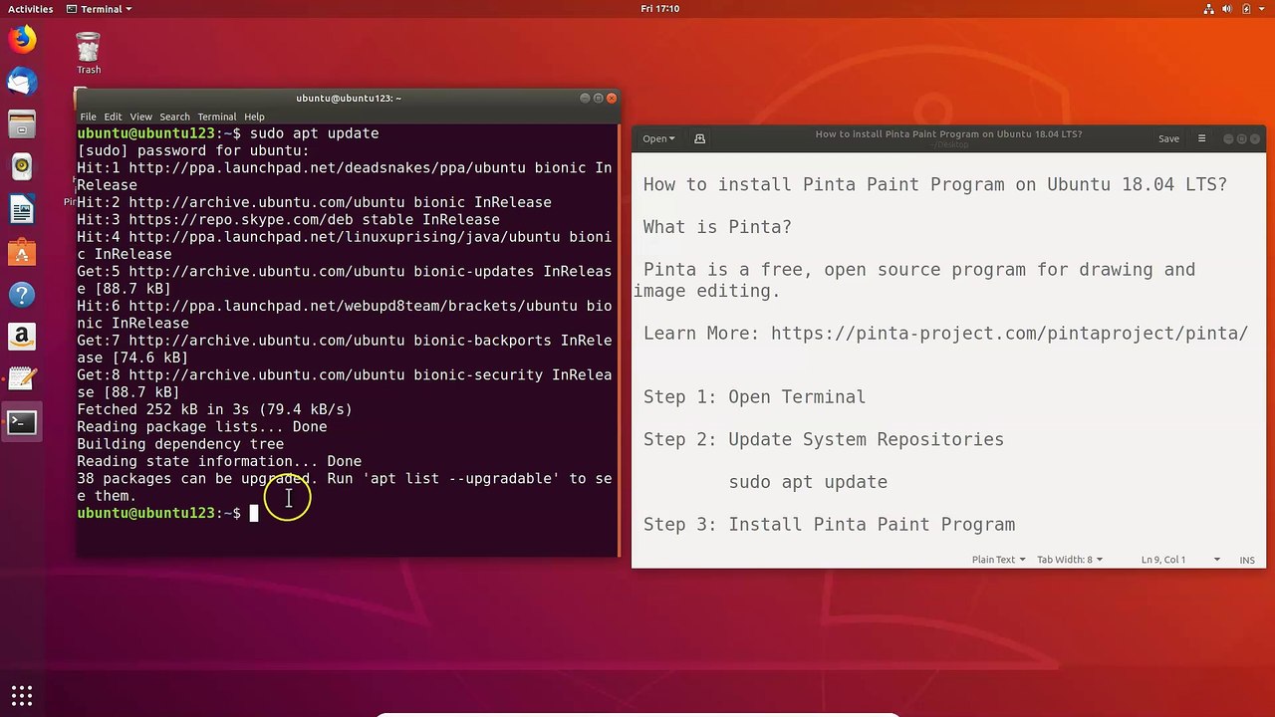1275x717 pixels.
Task: Click 'Step 2: Update System Repositories' line
Action: 823,440
